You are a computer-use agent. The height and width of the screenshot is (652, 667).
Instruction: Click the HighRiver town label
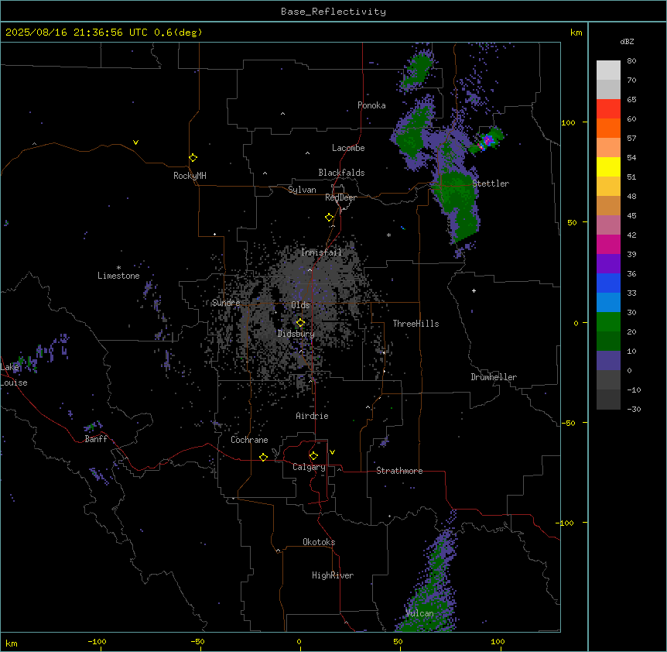[x=333, y=575]
